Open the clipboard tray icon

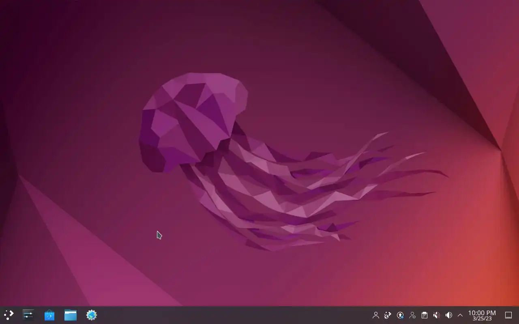click(x=425, y=315)
